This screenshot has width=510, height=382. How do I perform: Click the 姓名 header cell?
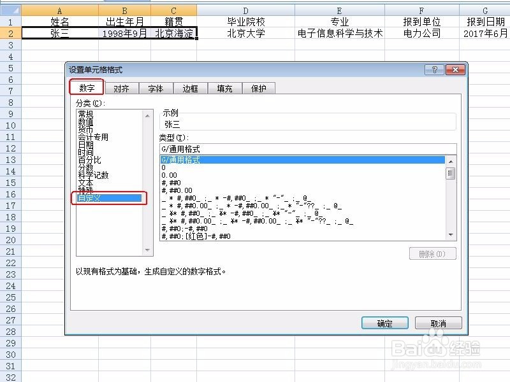pyautogui.click(x=60, y=22)
